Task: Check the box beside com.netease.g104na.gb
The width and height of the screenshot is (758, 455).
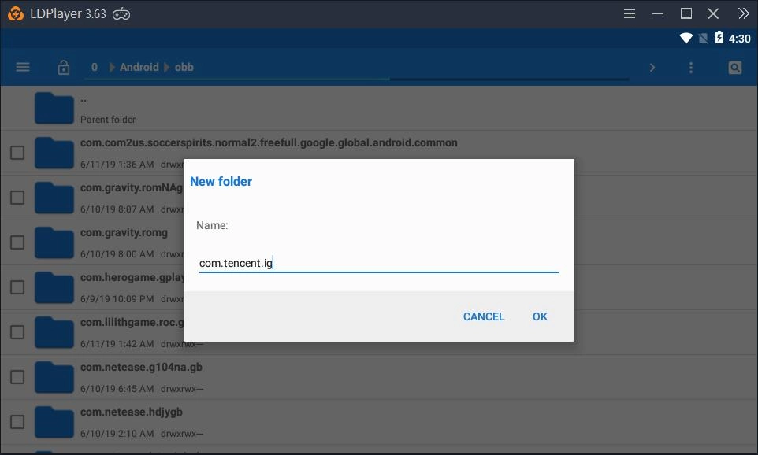Action: click(17, 377)
